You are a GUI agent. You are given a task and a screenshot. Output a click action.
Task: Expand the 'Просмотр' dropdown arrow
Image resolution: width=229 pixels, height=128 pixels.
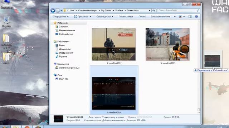90,17
